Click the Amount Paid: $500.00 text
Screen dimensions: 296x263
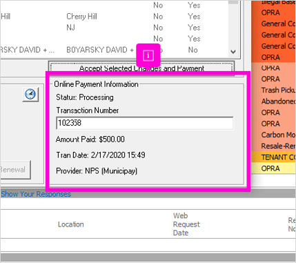tap(90, 139)
